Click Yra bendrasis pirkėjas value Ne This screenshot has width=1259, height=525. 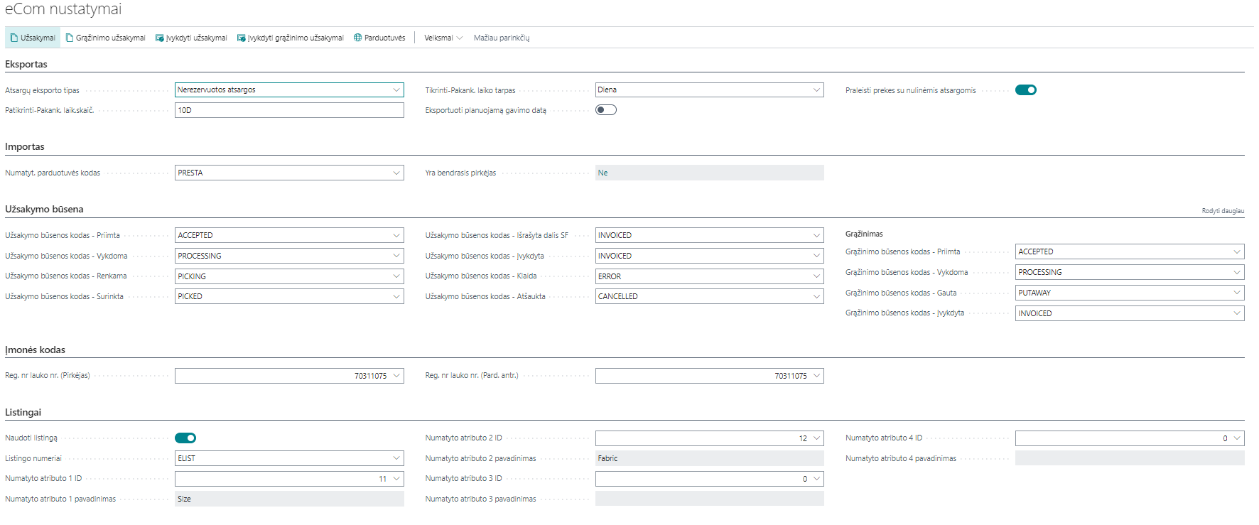710,173
